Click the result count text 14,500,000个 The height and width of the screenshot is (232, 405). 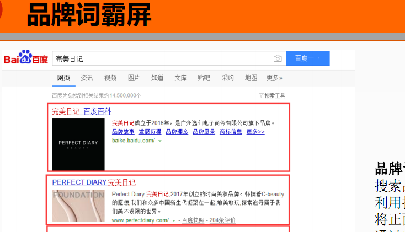point(125,96)
